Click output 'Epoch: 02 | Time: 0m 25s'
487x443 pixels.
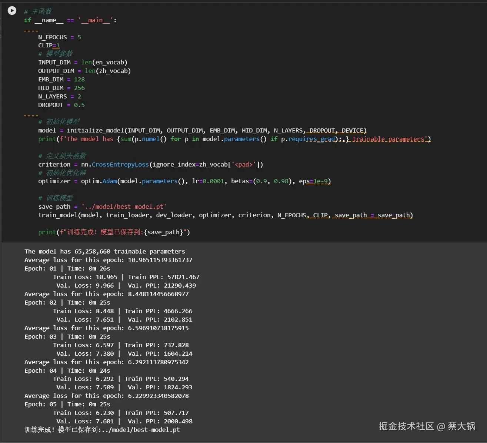click(x=67, y=303)
